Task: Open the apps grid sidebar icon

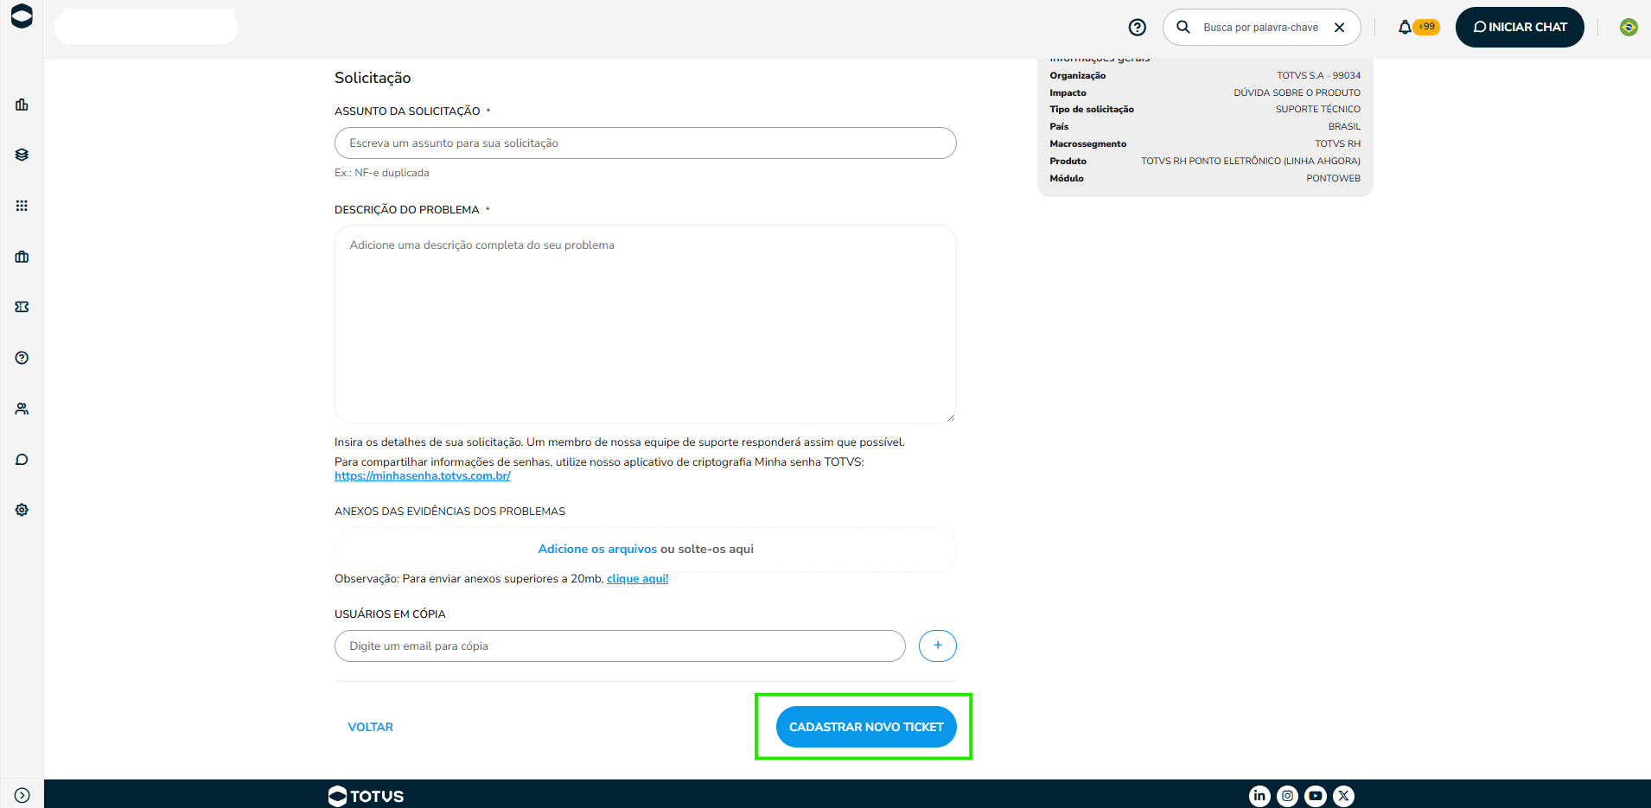Action: point(22,206)
